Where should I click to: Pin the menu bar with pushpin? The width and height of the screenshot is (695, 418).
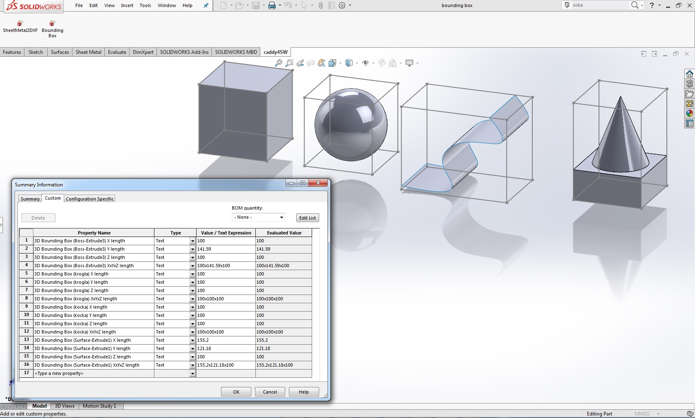[x=206, y=5]
